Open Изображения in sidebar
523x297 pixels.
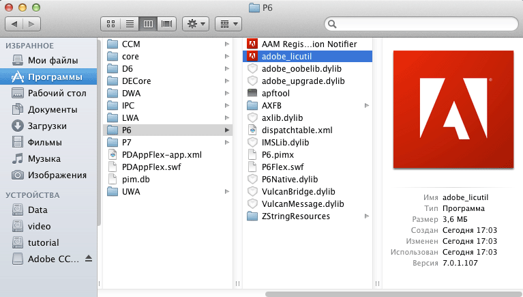48,175
